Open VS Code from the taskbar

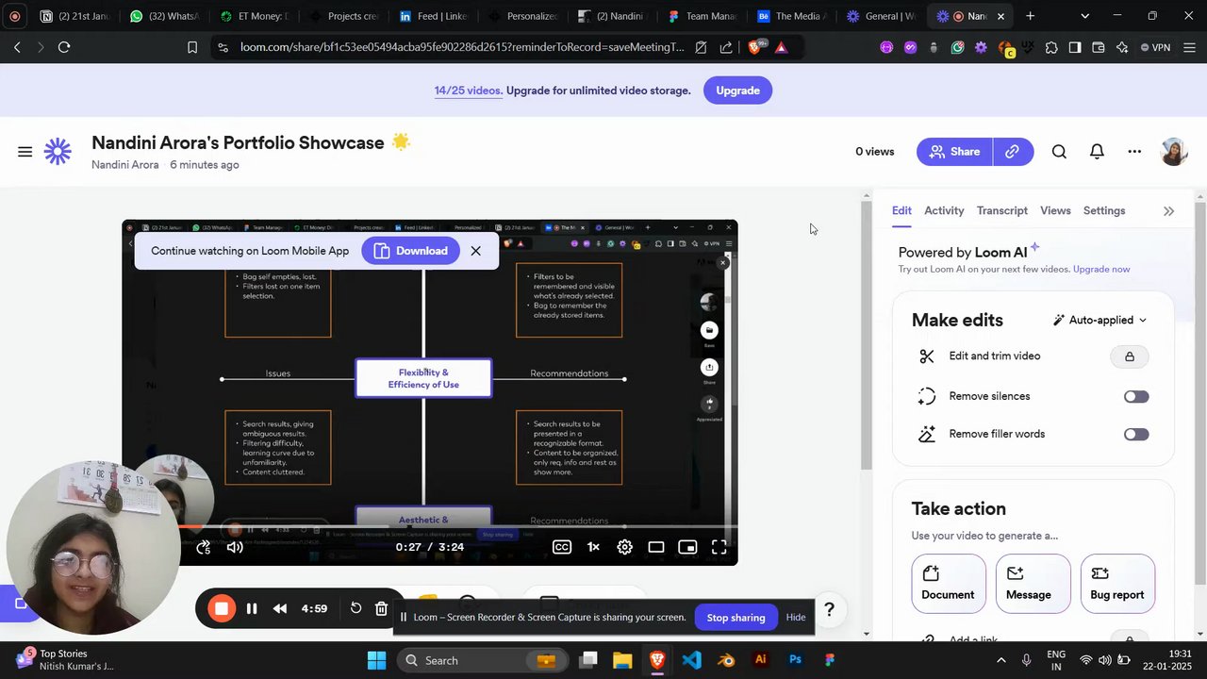click(691, 660)
